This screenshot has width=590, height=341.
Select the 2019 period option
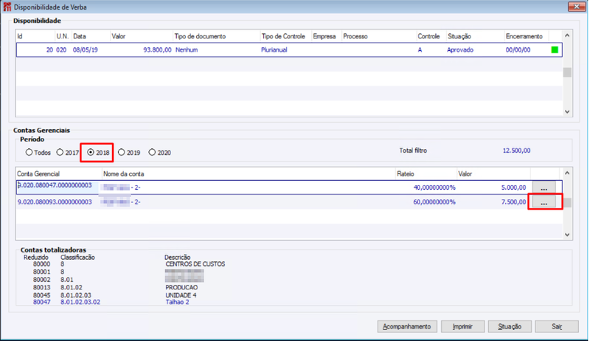121,153
